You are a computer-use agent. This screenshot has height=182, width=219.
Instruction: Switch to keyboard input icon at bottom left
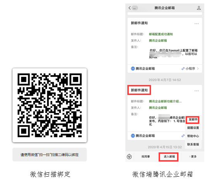(129, 157)
